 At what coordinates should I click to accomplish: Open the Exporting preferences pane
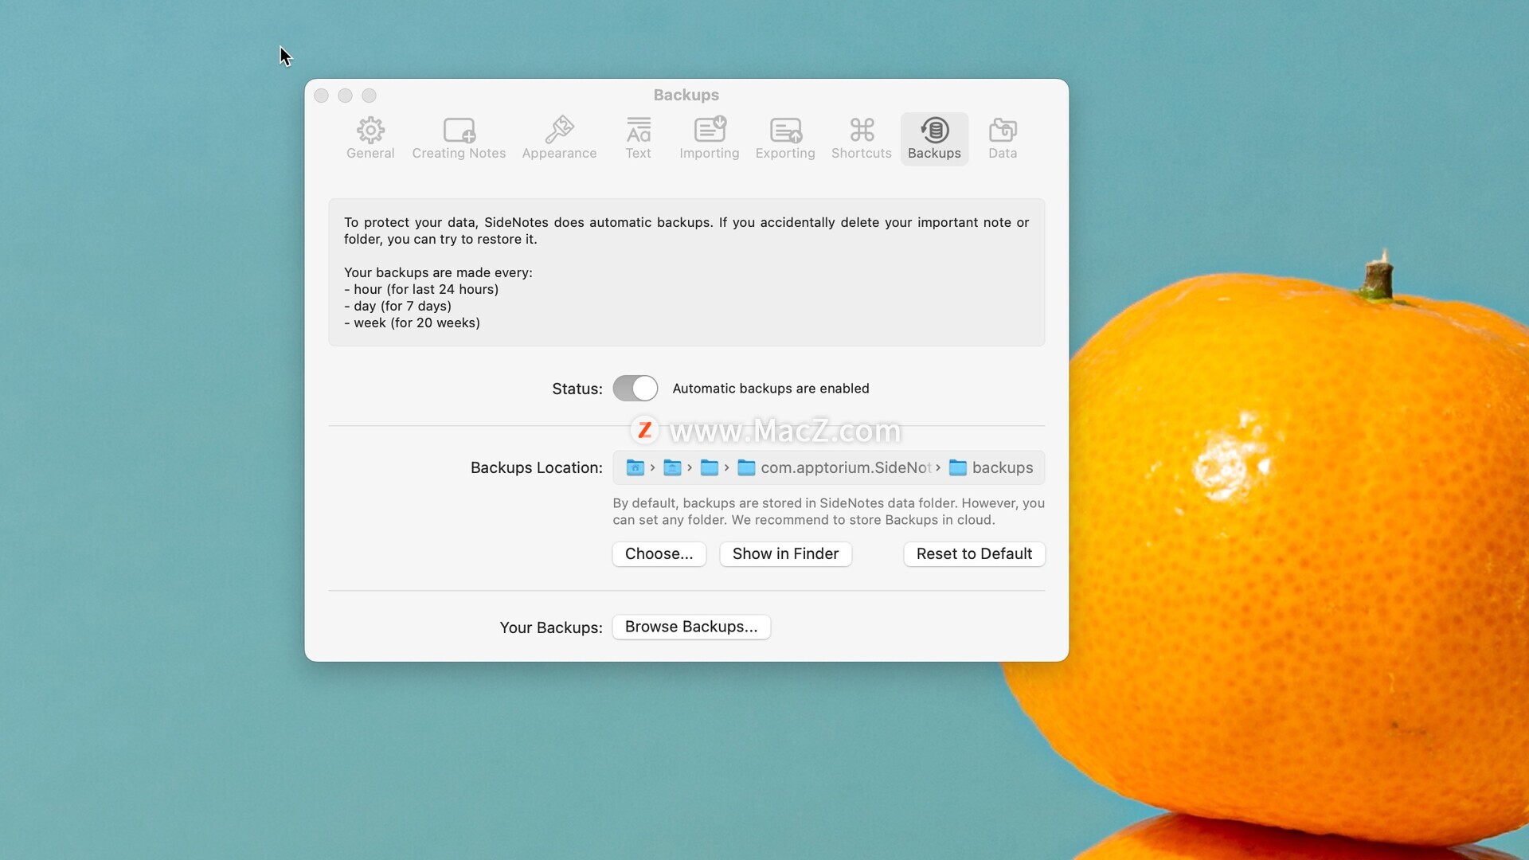[785, 139]
